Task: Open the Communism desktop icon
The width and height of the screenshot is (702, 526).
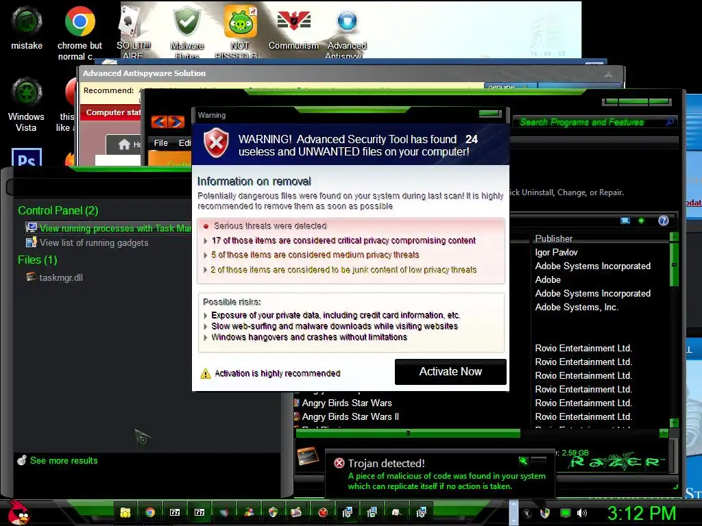Action: pos(293,28)
